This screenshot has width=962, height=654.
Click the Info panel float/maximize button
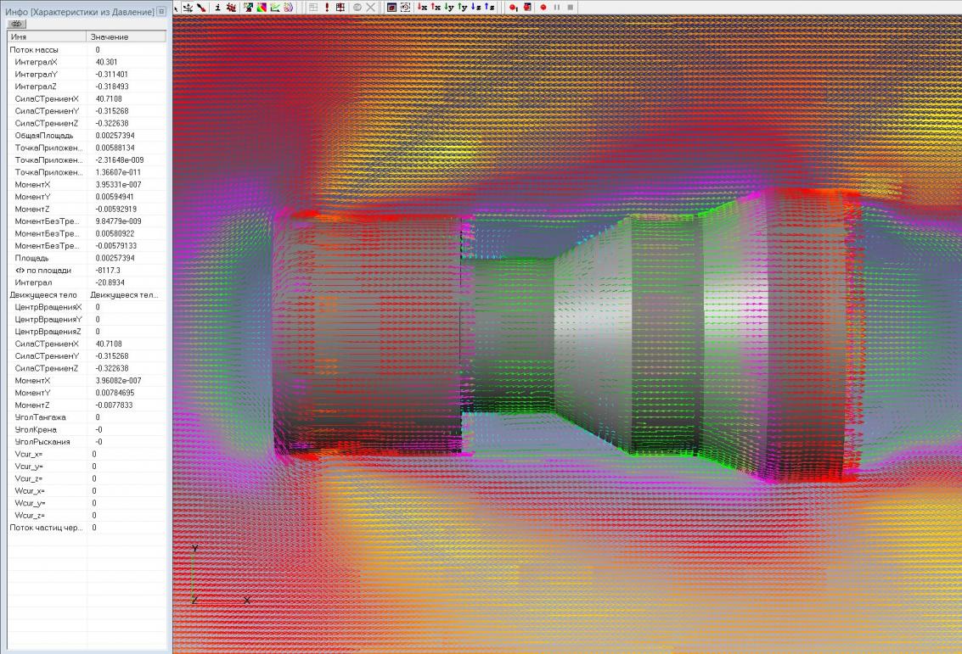point(161,12)
